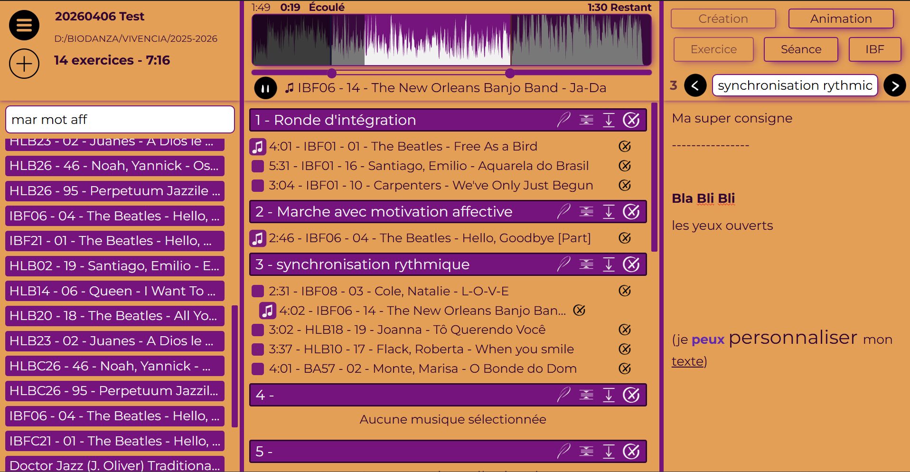910x472 pixels.
Task: Select the Natalie Cole L-O-V-E track checkbox
Action: 258,291
